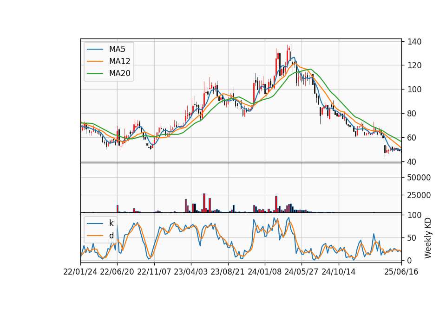Click the 50000 volume axis label
Viewport: 446px width, 320px height.
point(419,178)
